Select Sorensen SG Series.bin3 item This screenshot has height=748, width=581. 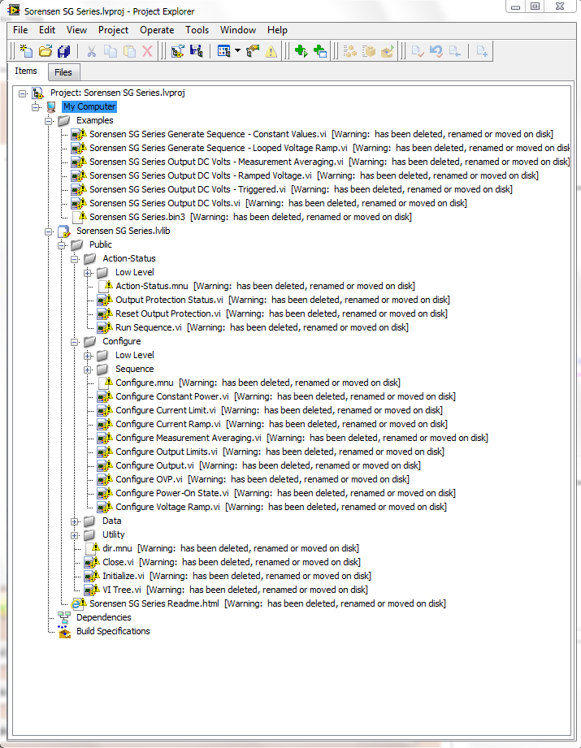pyautogui.click(x=137, y=217)
